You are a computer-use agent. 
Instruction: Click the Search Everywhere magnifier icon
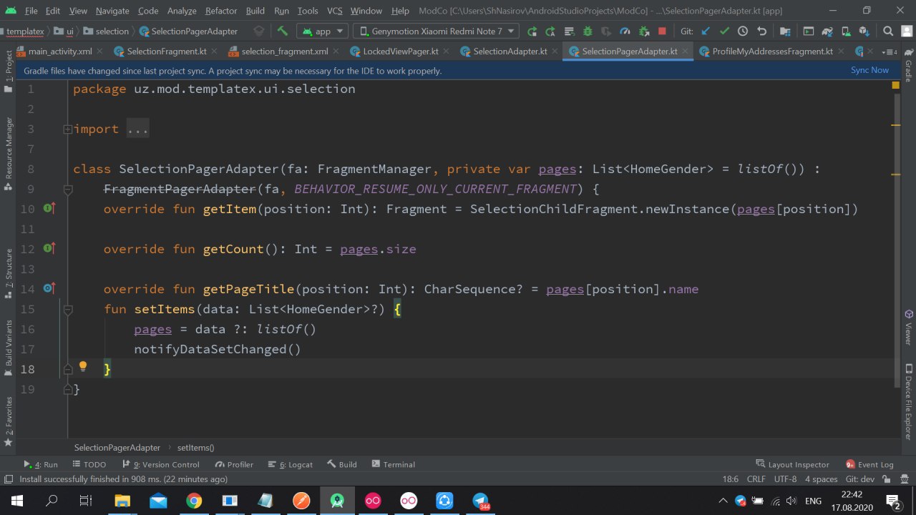click(888, 31)
